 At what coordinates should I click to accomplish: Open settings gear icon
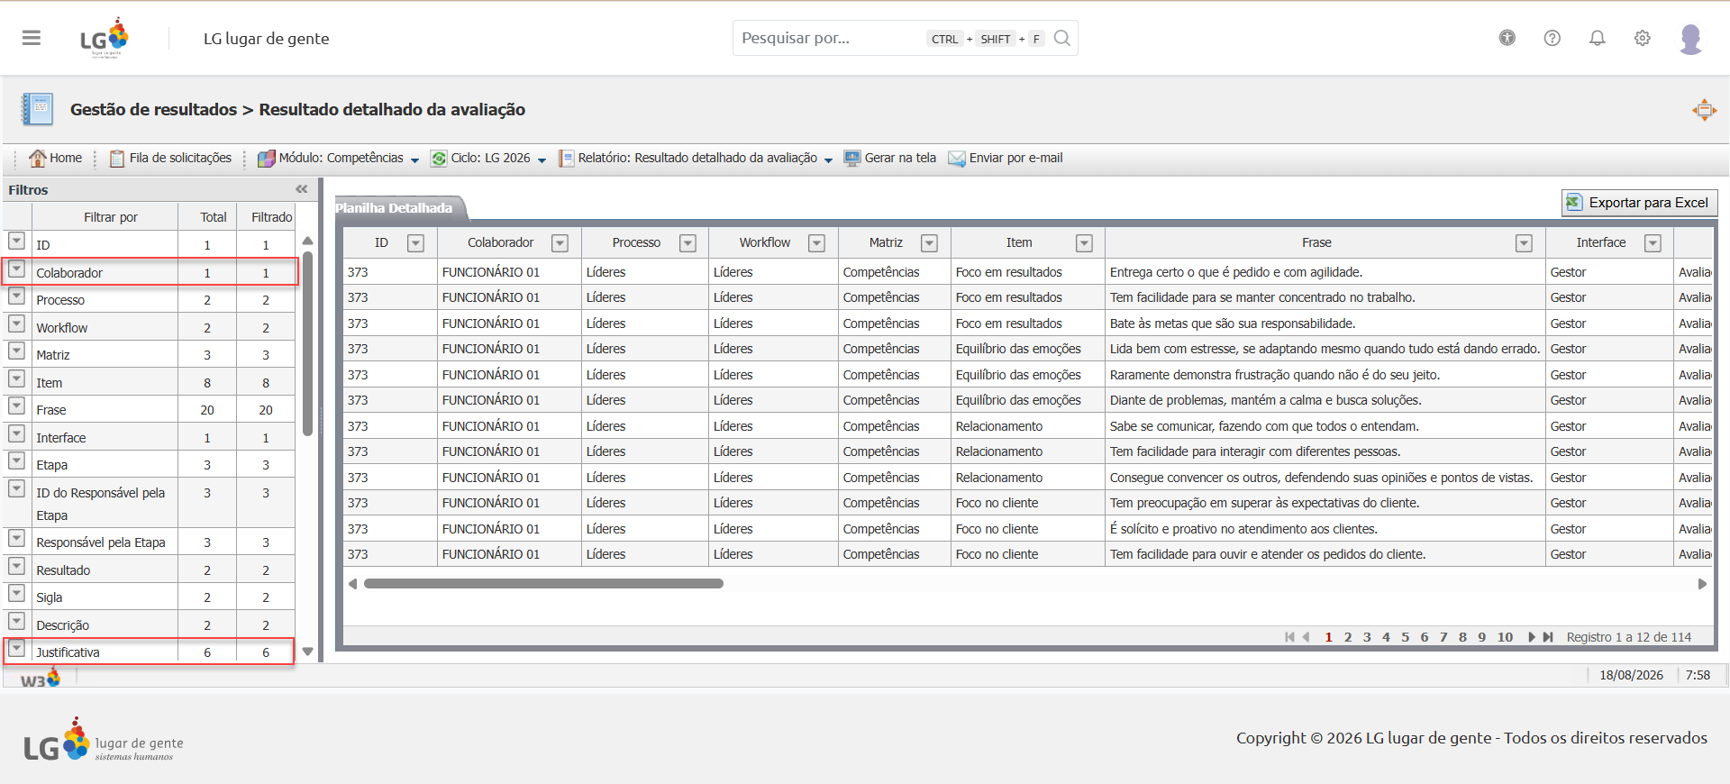pyautogui.click(x=1643, y=38)
